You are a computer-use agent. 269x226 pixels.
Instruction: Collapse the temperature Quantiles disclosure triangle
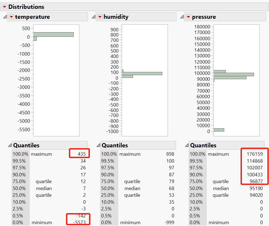[10, 145]
